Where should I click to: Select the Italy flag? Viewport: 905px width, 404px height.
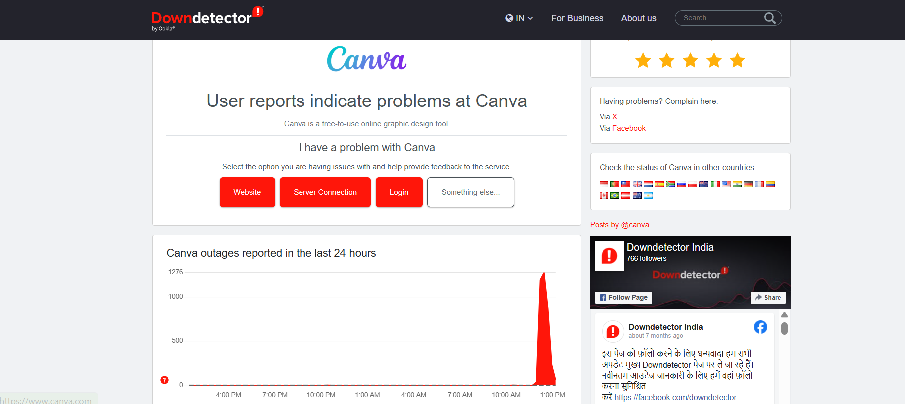pyautogui.click(x=715, y=184)
